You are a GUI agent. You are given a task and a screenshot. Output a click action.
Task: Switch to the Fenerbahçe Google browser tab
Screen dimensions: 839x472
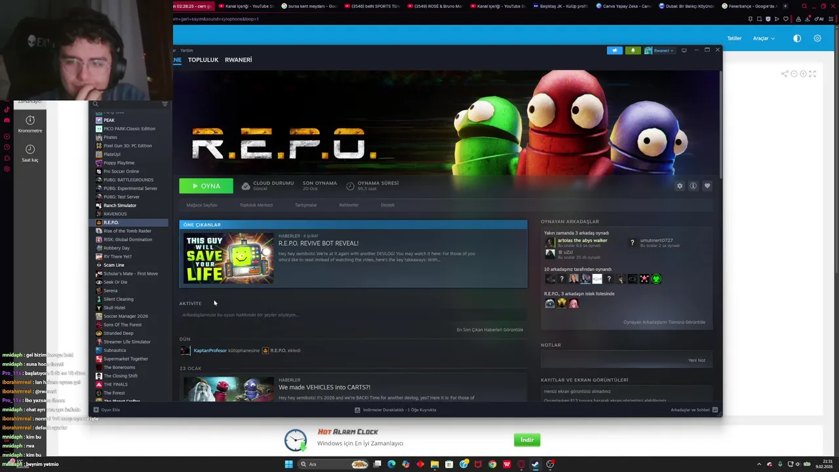[749, 6]
